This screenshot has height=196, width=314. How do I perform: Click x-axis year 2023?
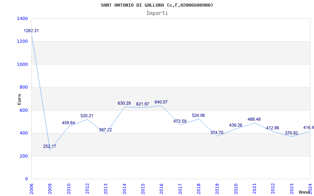[292, 189]
